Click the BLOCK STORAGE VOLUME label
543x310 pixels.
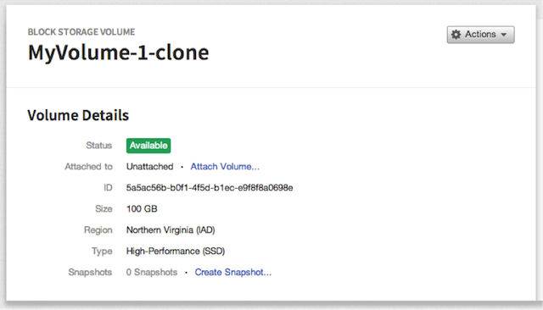pos(81,32)
